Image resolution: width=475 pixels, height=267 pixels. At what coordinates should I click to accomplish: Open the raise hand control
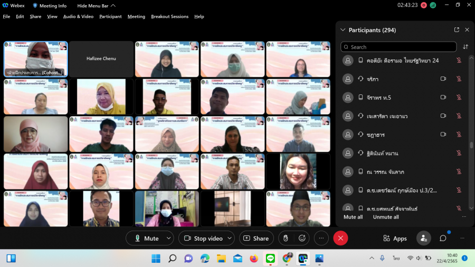coord(286,239)
